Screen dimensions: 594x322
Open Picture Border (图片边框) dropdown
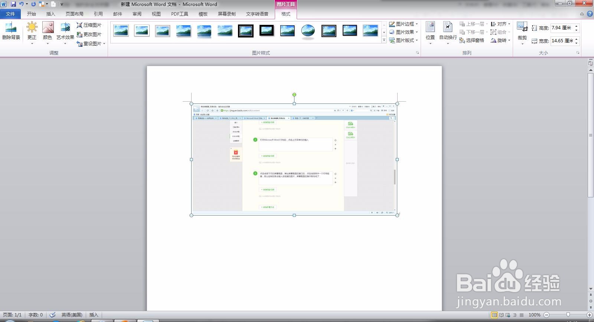404,24
